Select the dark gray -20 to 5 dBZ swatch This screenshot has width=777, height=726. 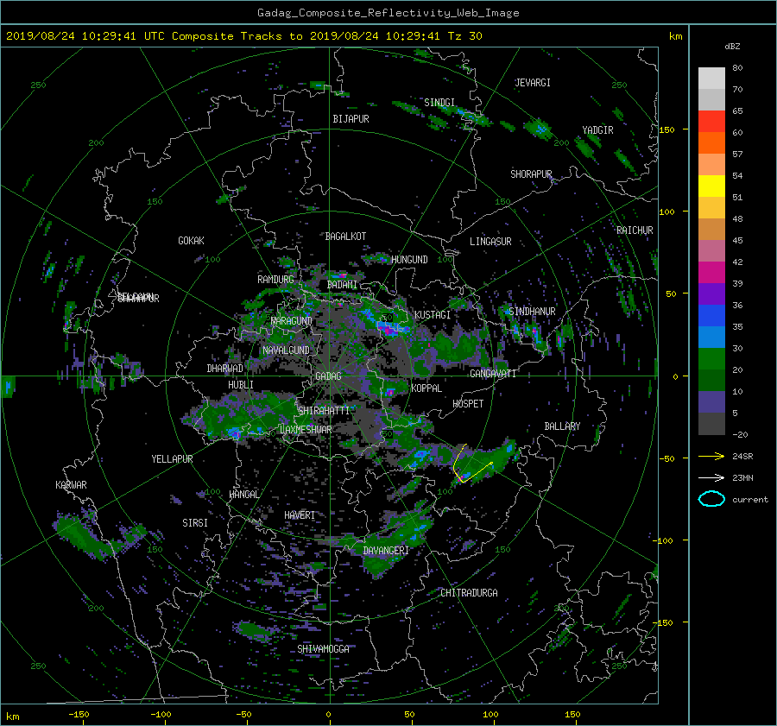click(x=711, y=423)
